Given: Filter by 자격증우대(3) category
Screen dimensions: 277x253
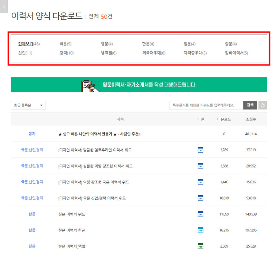Looking at the screenshot, I should pyautogui.click(x=195, y=53).
